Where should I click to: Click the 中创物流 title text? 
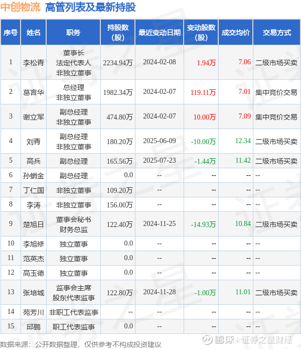pyautogui.click(x=20, y=7)
